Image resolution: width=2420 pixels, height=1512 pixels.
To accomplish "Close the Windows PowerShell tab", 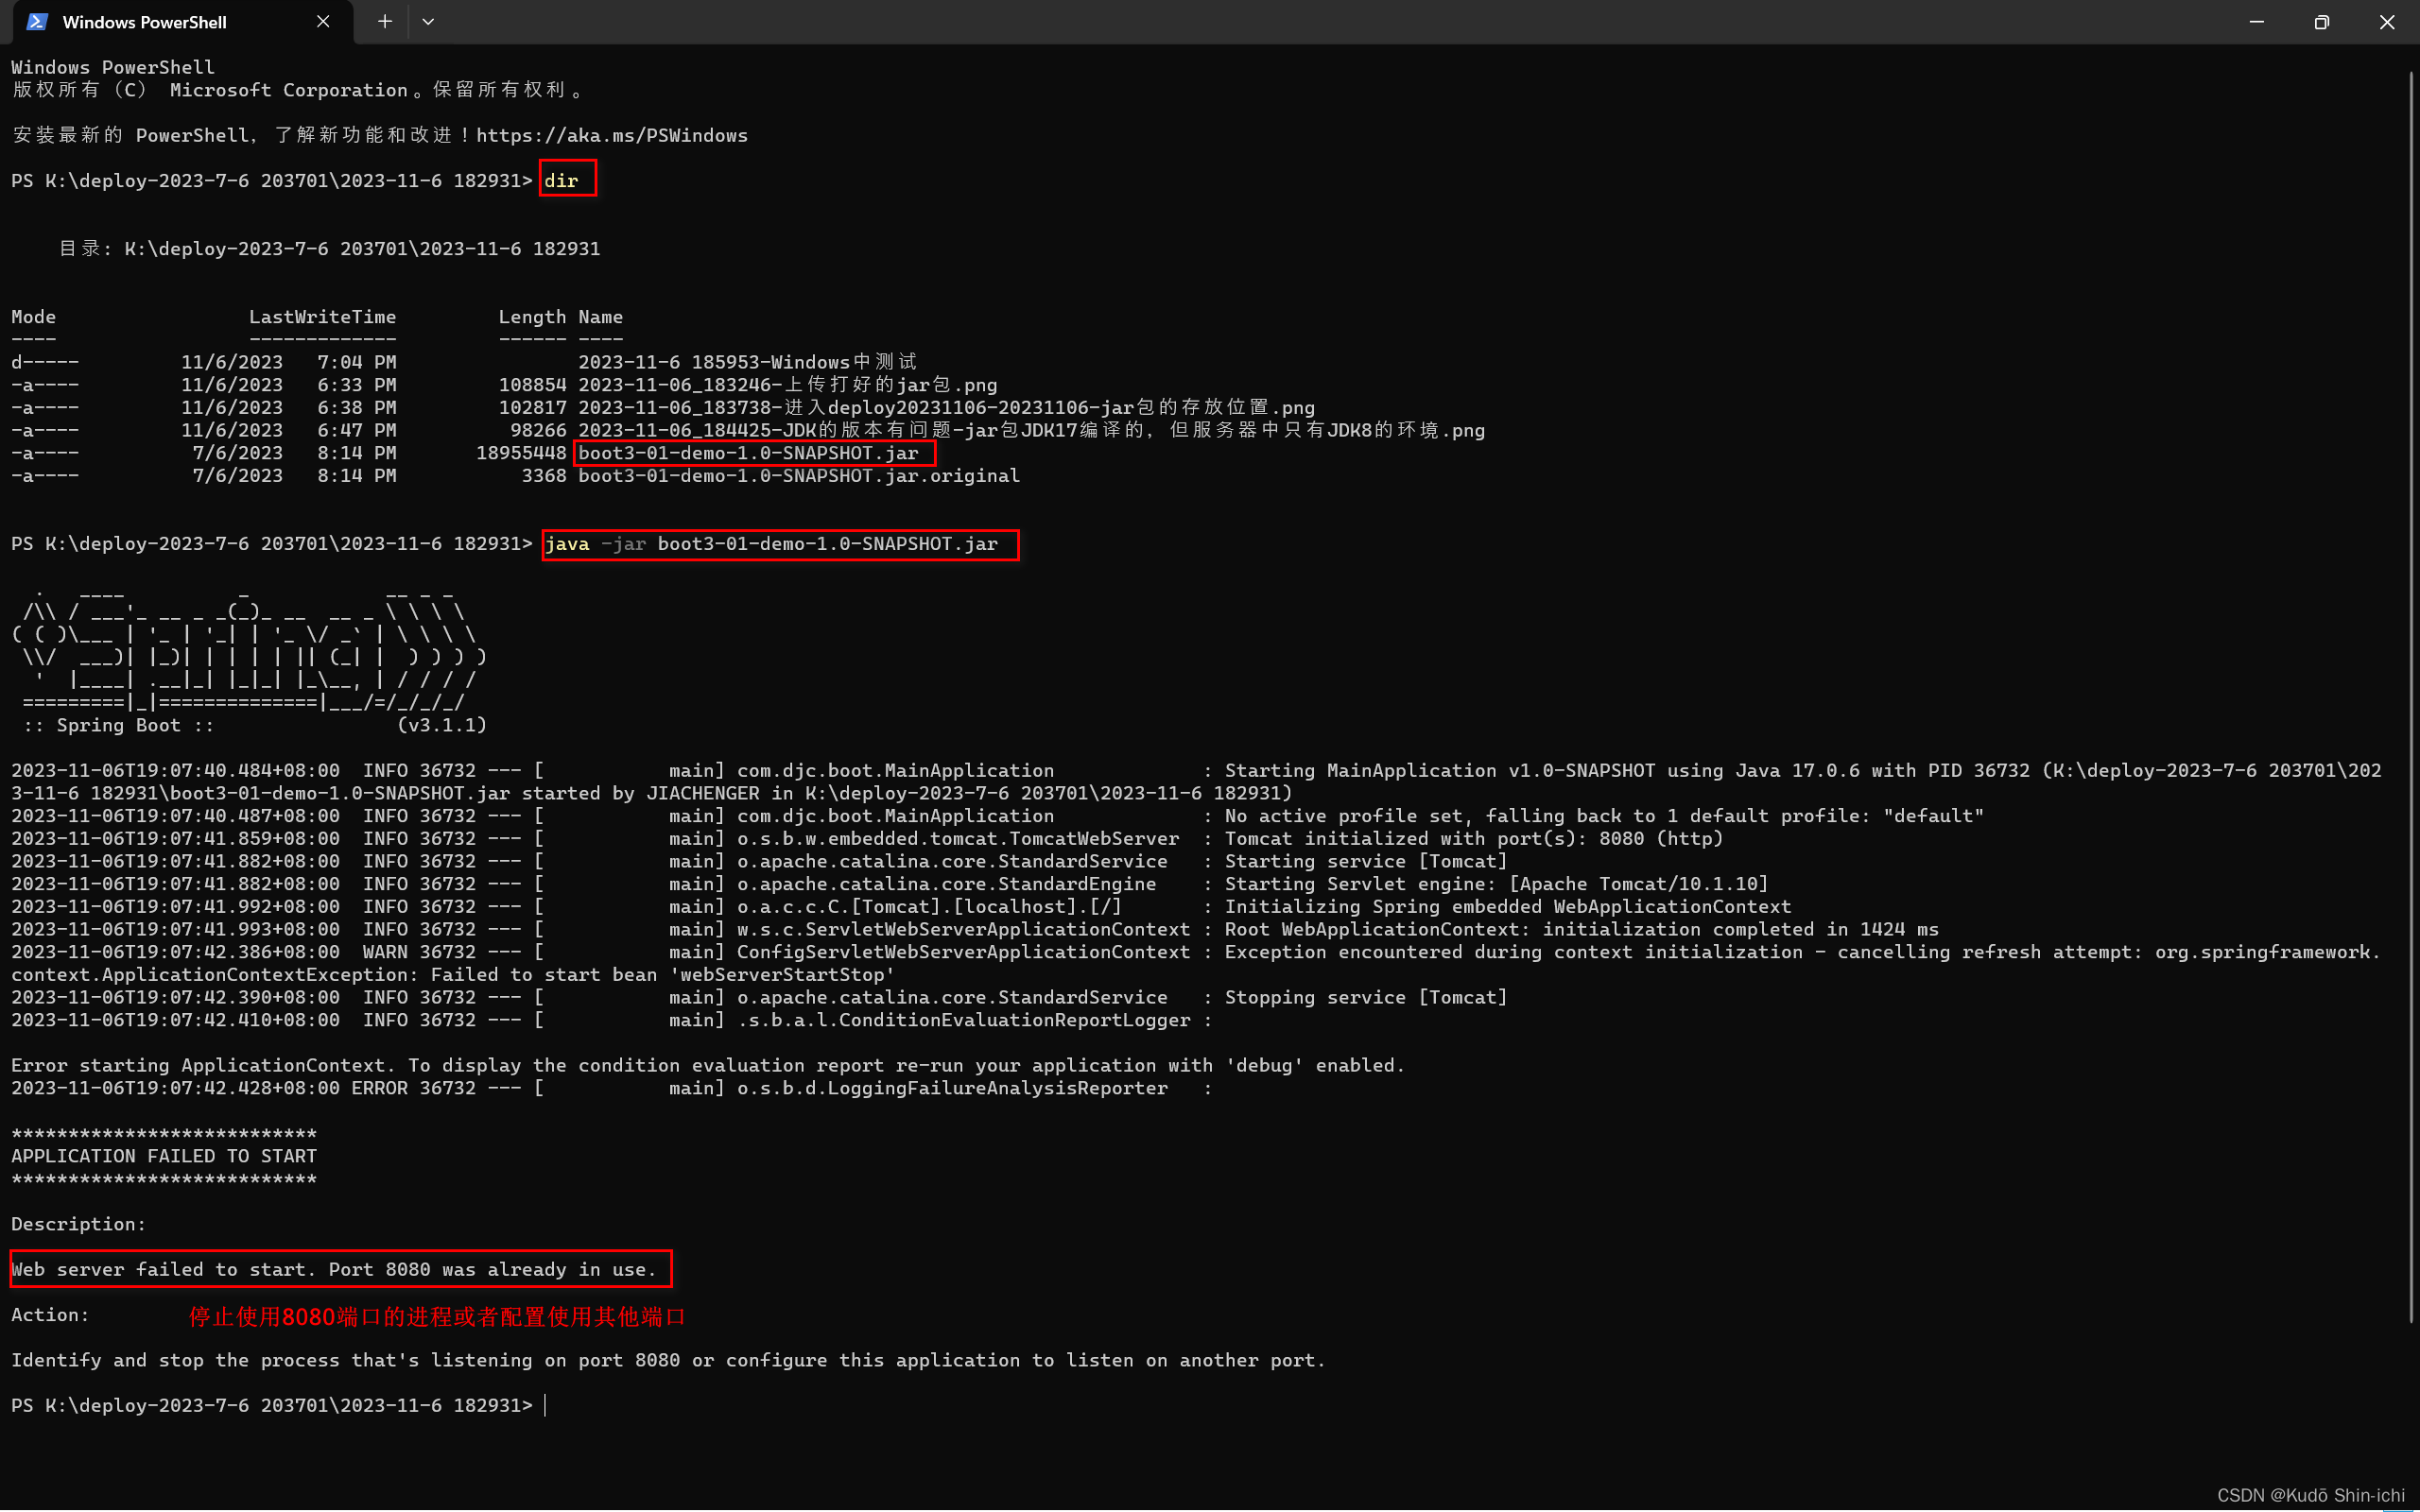I will point(323,22).
